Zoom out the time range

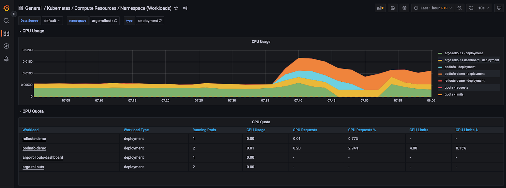coord(460,8)
